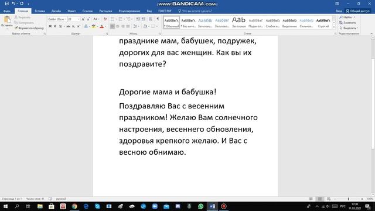Image resolution: width=375 pixels, height=211 pixels.
Task: Decrease paragraph indent
Action: (x=138, y=19)
